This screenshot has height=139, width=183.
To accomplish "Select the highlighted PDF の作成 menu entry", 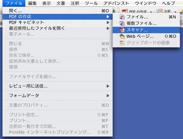I will (57, 17).
